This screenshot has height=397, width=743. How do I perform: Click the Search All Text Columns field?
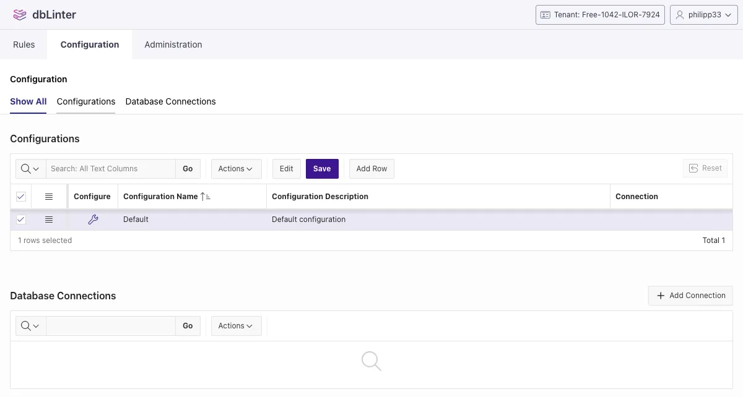point(111,169)
